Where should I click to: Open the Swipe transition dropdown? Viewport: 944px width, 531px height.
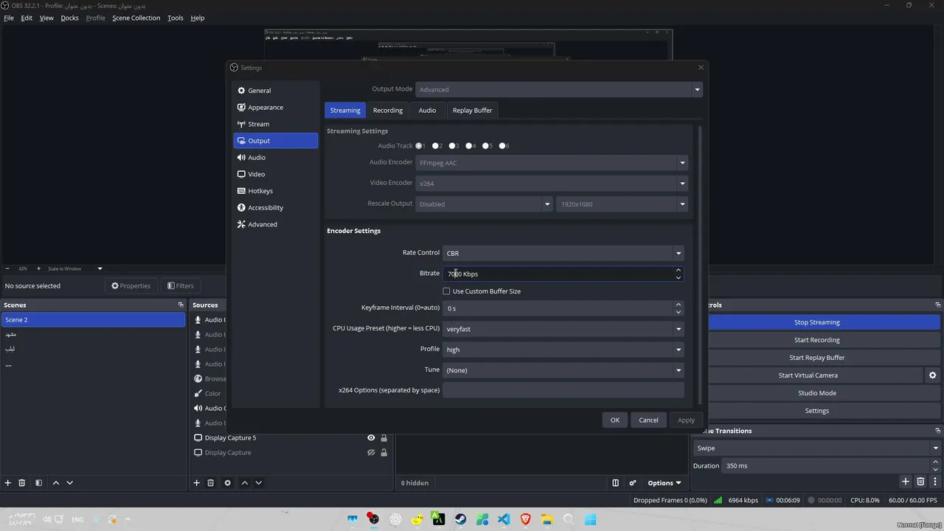tap(816, 448)
